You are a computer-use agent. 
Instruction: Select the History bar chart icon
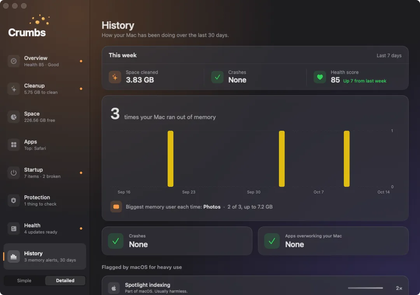click(14, 257)
